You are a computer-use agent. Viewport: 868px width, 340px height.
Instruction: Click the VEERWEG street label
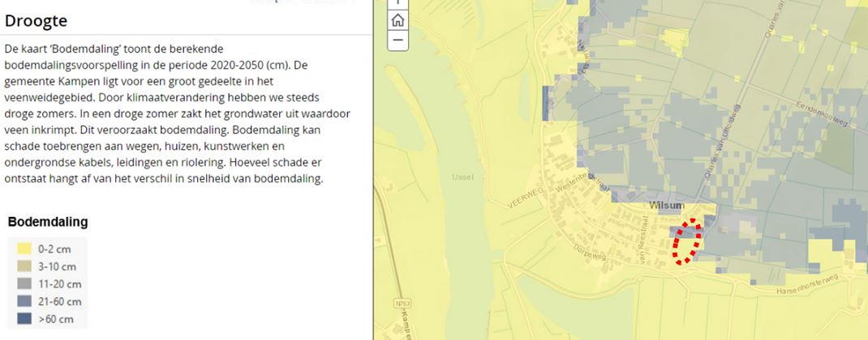click(x=526, y=198)
